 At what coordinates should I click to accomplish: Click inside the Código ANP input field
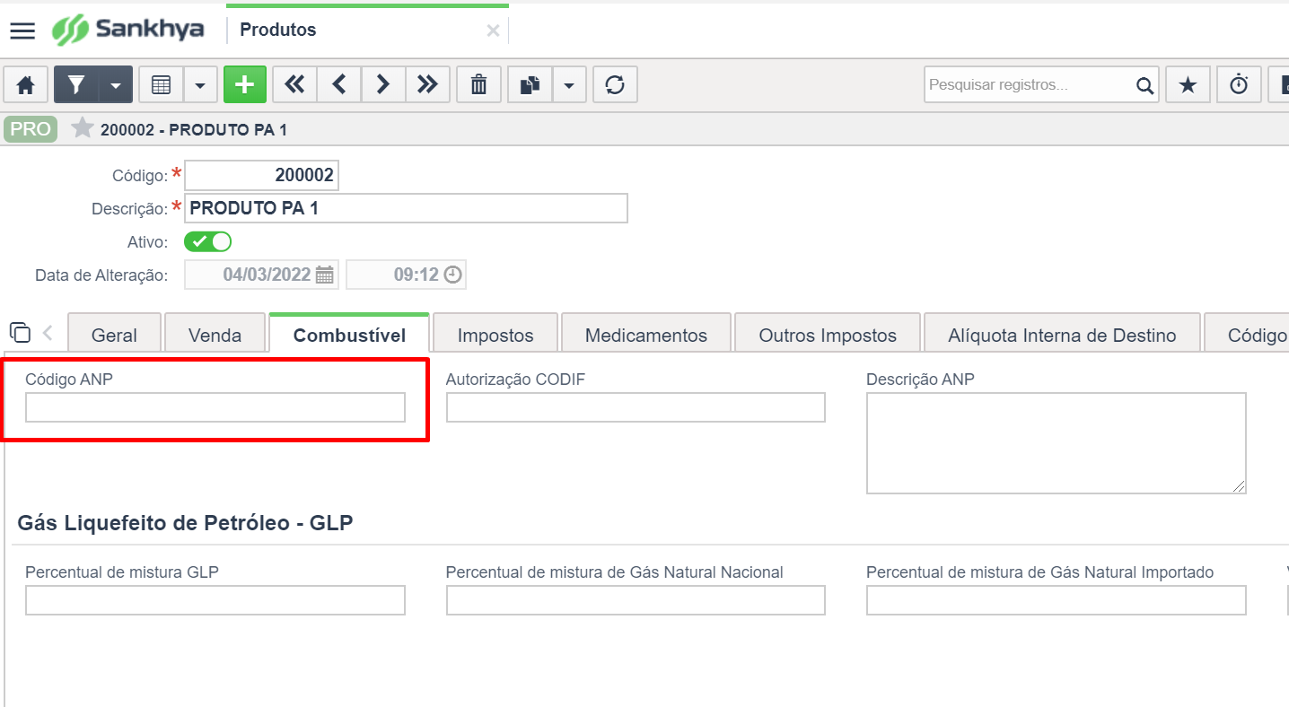coord(215,406)
